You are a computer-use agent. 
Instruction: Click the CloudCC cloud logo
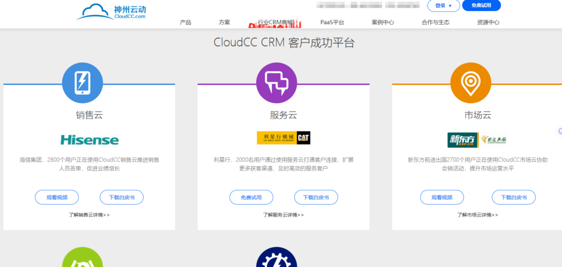[x=111, y=12]
